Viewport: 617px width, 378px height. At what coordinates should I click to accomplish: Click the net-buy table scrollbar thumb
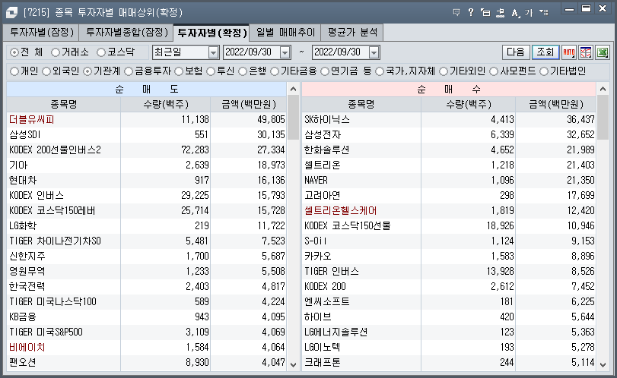click(603, 118)
